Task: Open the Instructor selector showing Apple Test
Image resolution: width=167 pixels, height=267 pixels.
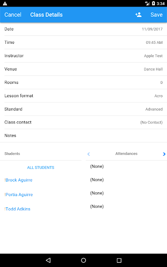Action: tap(83, 55)
